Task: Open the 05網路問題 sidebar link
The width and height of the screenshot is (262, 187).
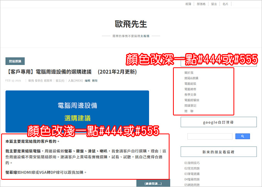Action: tap(192, 185)
